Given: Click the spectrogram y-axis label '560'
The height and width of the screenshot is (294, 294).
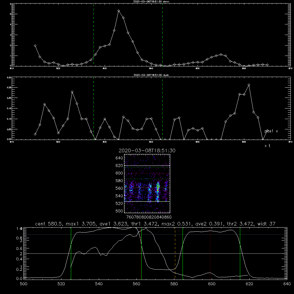Looking at the screenshot, I should [119, 188].
